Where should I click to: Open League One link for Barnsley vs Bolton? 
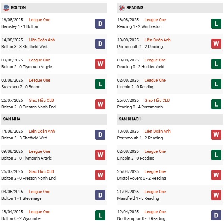[x=39, y=20]
